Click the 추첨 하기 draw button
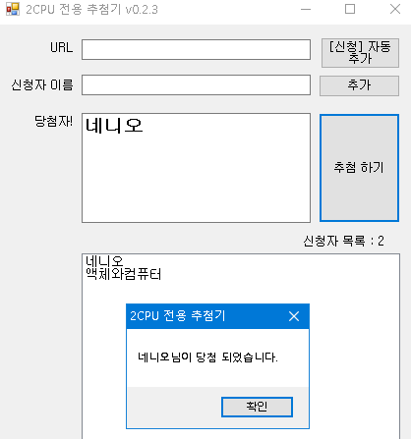 [359, 168]
